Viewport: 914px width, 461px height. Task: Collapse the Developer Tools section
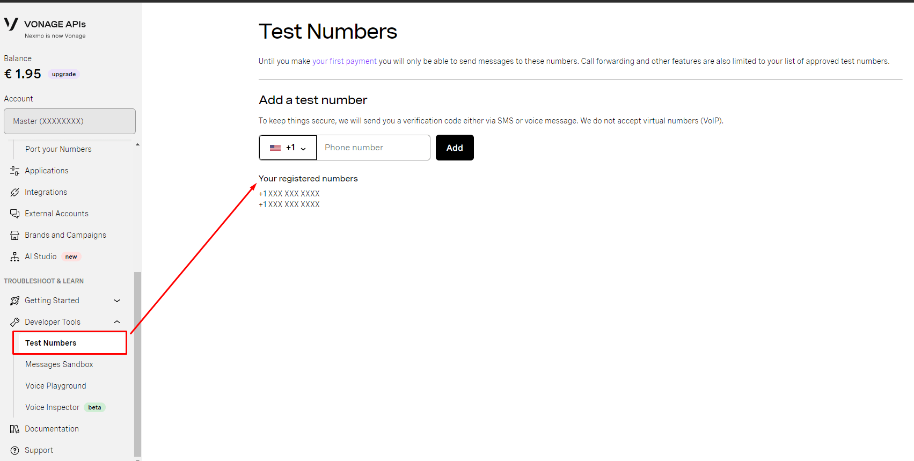(117, 321)
